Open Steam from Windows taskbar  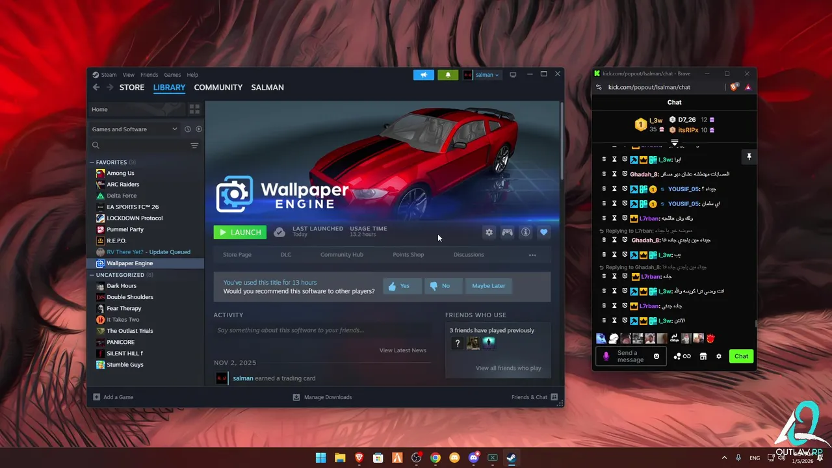(512, 458)
